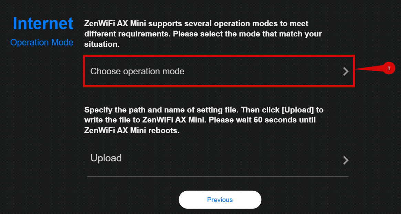
Task: Open the Choose operation mode option
Action: [137, 72]
